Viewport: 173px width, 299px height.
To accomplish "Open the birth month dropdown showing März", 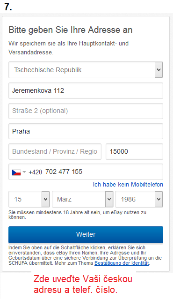I will (83, 199).
